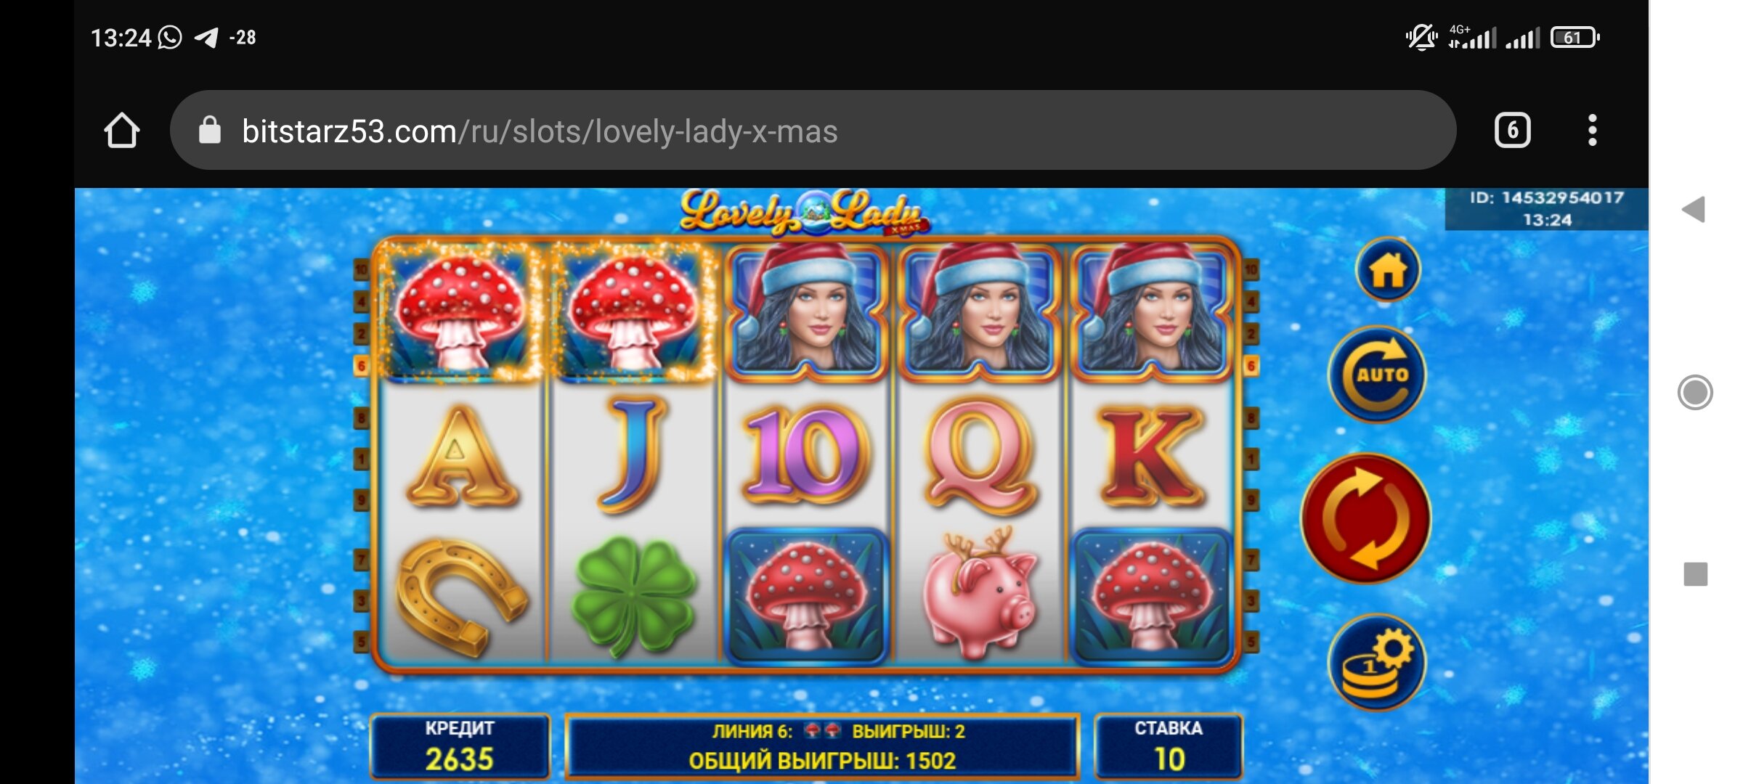Open the game home (house) button
Screen dimensions: 1743x784
tap(1387, 270)
